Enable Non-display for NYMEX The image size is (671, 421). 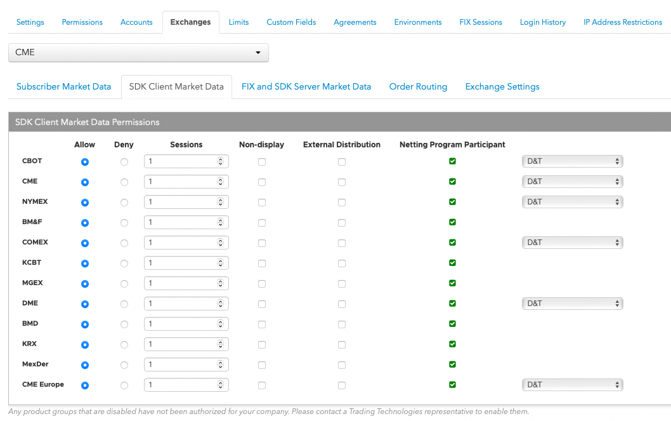[x=262, y=203]
